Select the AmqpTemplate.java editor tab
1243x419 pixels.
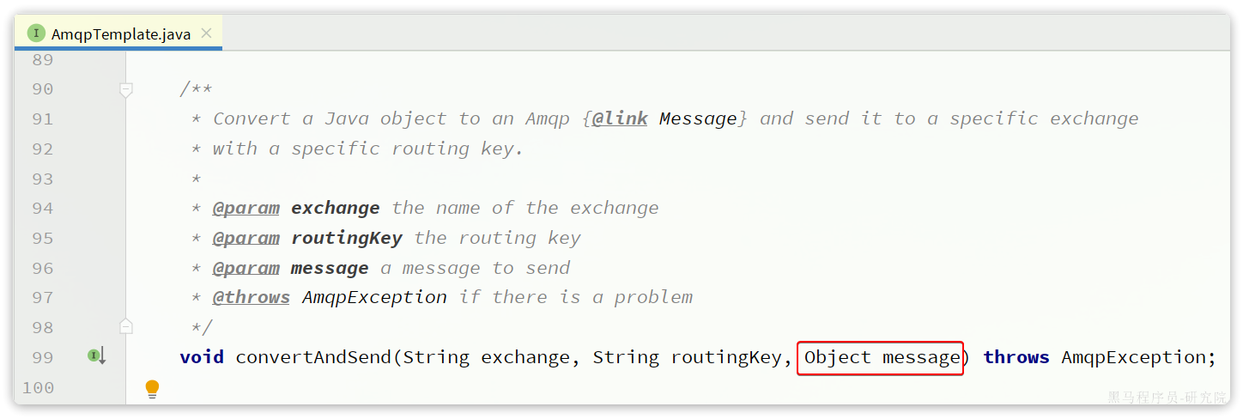pyautogui.click(x=118, y=33)
